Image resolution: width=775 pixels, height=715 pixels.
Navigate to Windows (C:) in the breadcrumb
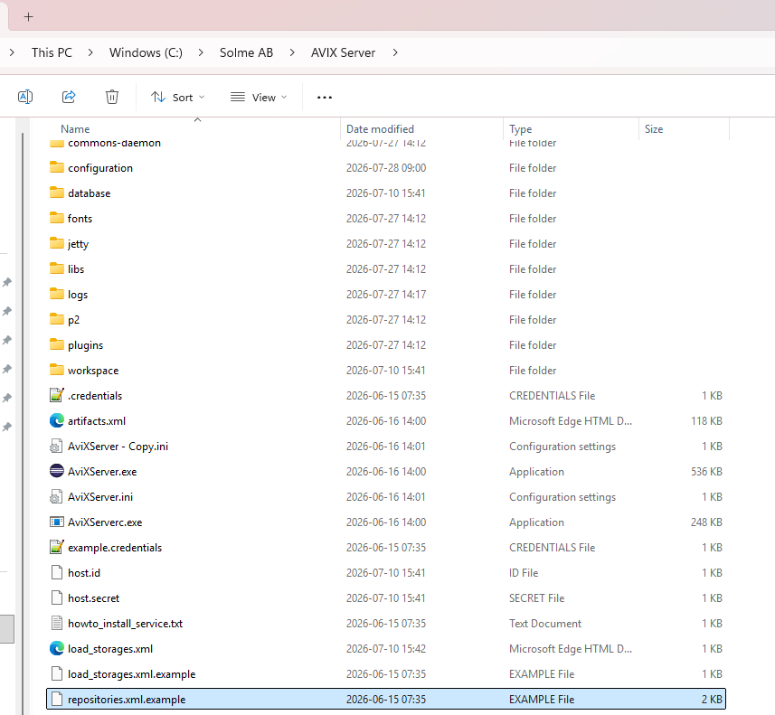tap(146, 52)
